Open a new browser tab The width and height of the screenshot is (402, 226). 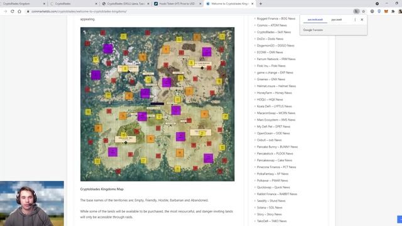pyautogui.click(x=261, y=4)
